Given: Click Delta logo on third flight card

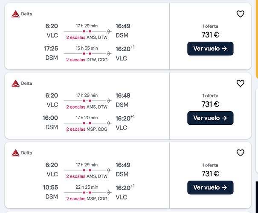Looking at the screenshot, I should (x=16, y=153).
